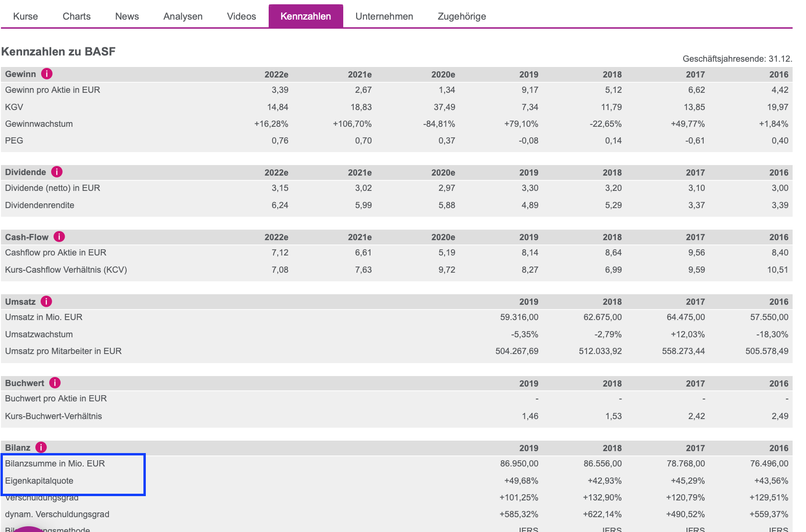The width and height of the screenshot is (806, 532).
Task: Open the Cash-Flow info icon
Action: 59,236
